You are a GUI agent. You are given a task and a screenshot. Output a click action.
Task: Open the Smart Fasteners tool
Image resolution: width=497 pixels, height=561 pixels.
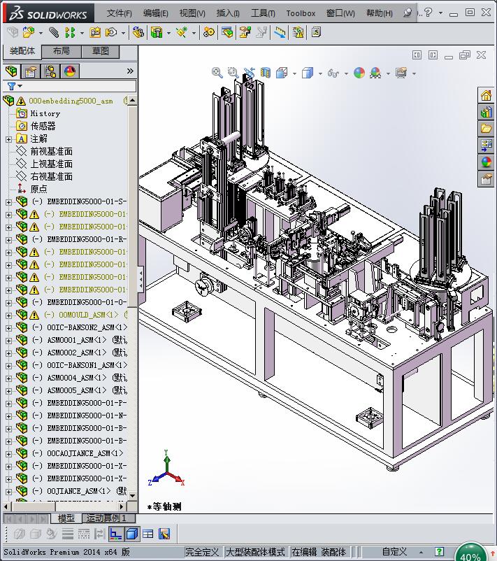click(95, 33)
